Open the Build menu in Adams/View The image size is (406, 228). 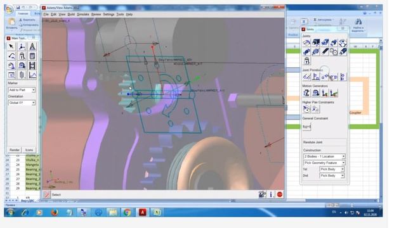coord(71,15)
